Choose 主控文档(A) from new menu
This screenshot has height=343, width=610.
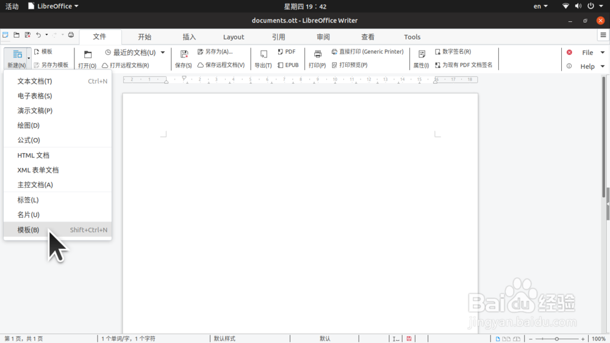tap(57, 185)
